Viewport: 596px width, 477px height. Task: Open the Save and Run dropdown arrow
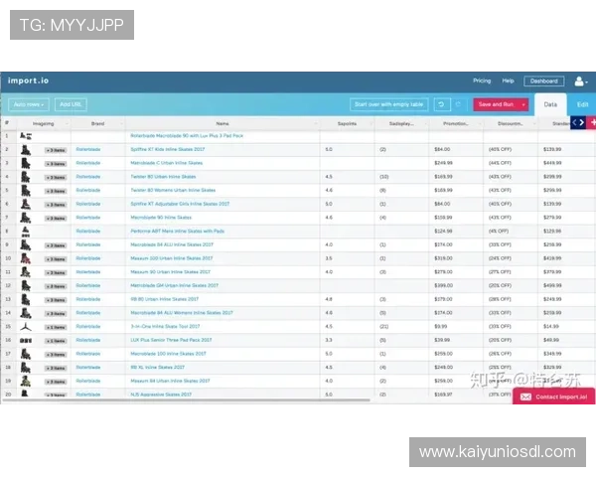tap(523, 104)
